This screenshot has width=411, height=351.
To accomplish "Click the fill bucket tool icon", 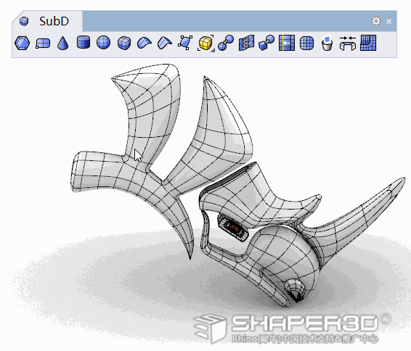I will [x=327, y=43].
